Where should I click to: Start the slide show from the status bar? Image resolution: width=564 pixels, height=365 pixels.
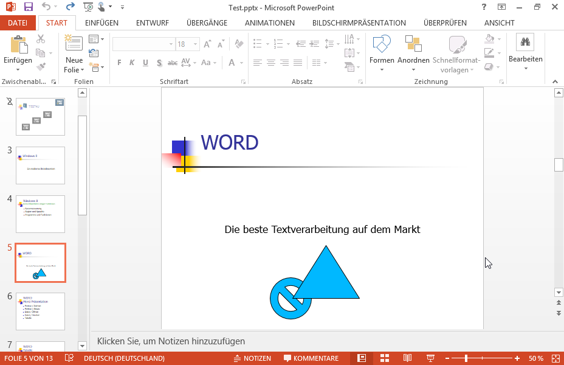click(x=430, y=358)
